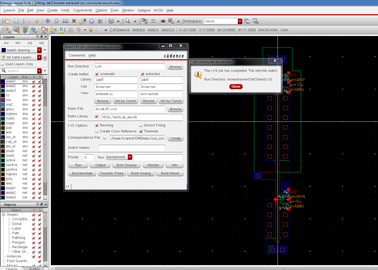
Task: Click the Backannotate button
Action: click(82, 173)
